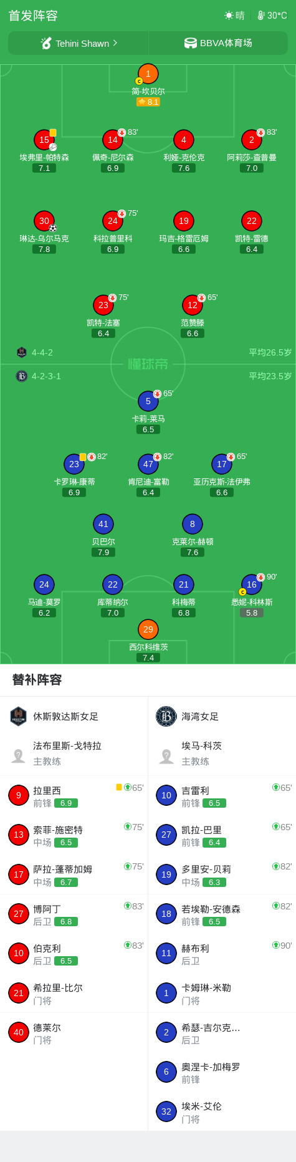Select substitute 9 拉里西 row
296x1162 pixels.
[x=74, y=796]
